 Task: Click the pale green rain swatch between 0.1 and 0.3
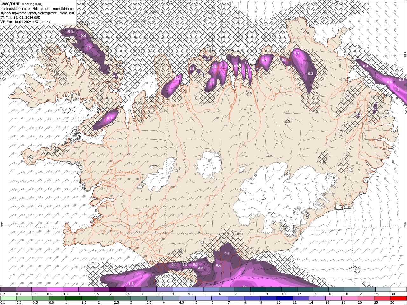pos(8,298)
